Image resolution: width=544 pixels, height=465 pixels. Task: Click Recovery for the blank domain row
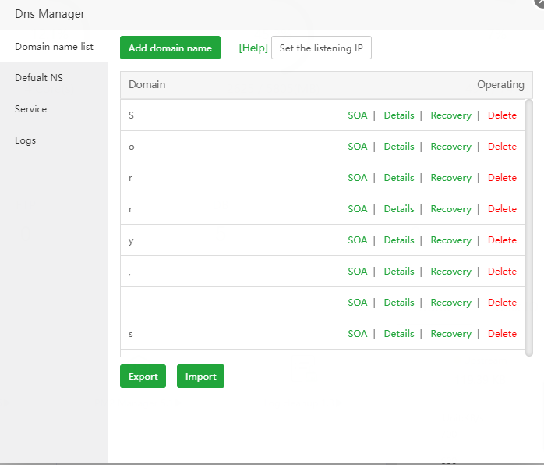point(450,303)
